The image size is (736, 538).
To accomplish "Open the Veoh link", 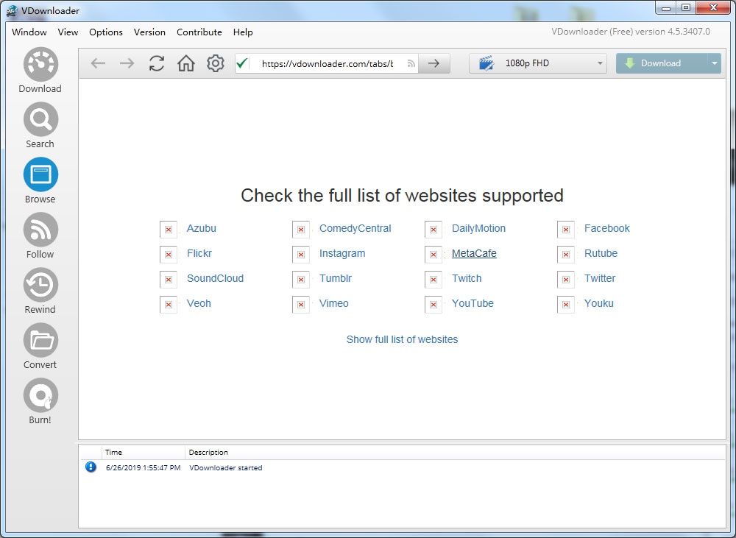I will 199,302.
